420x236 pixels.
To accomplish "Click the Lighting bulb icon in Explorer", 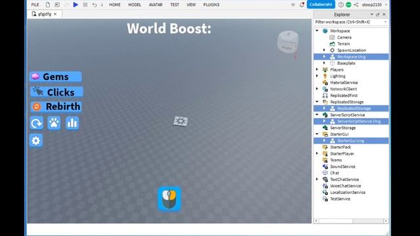I will pyautogui.click(x=325, y=76).
